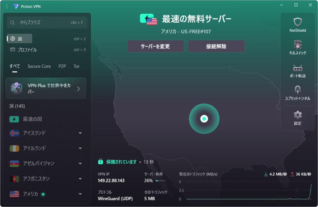Click the 接続解除 disconnect button
318x207 pixels.
(216, 46)
